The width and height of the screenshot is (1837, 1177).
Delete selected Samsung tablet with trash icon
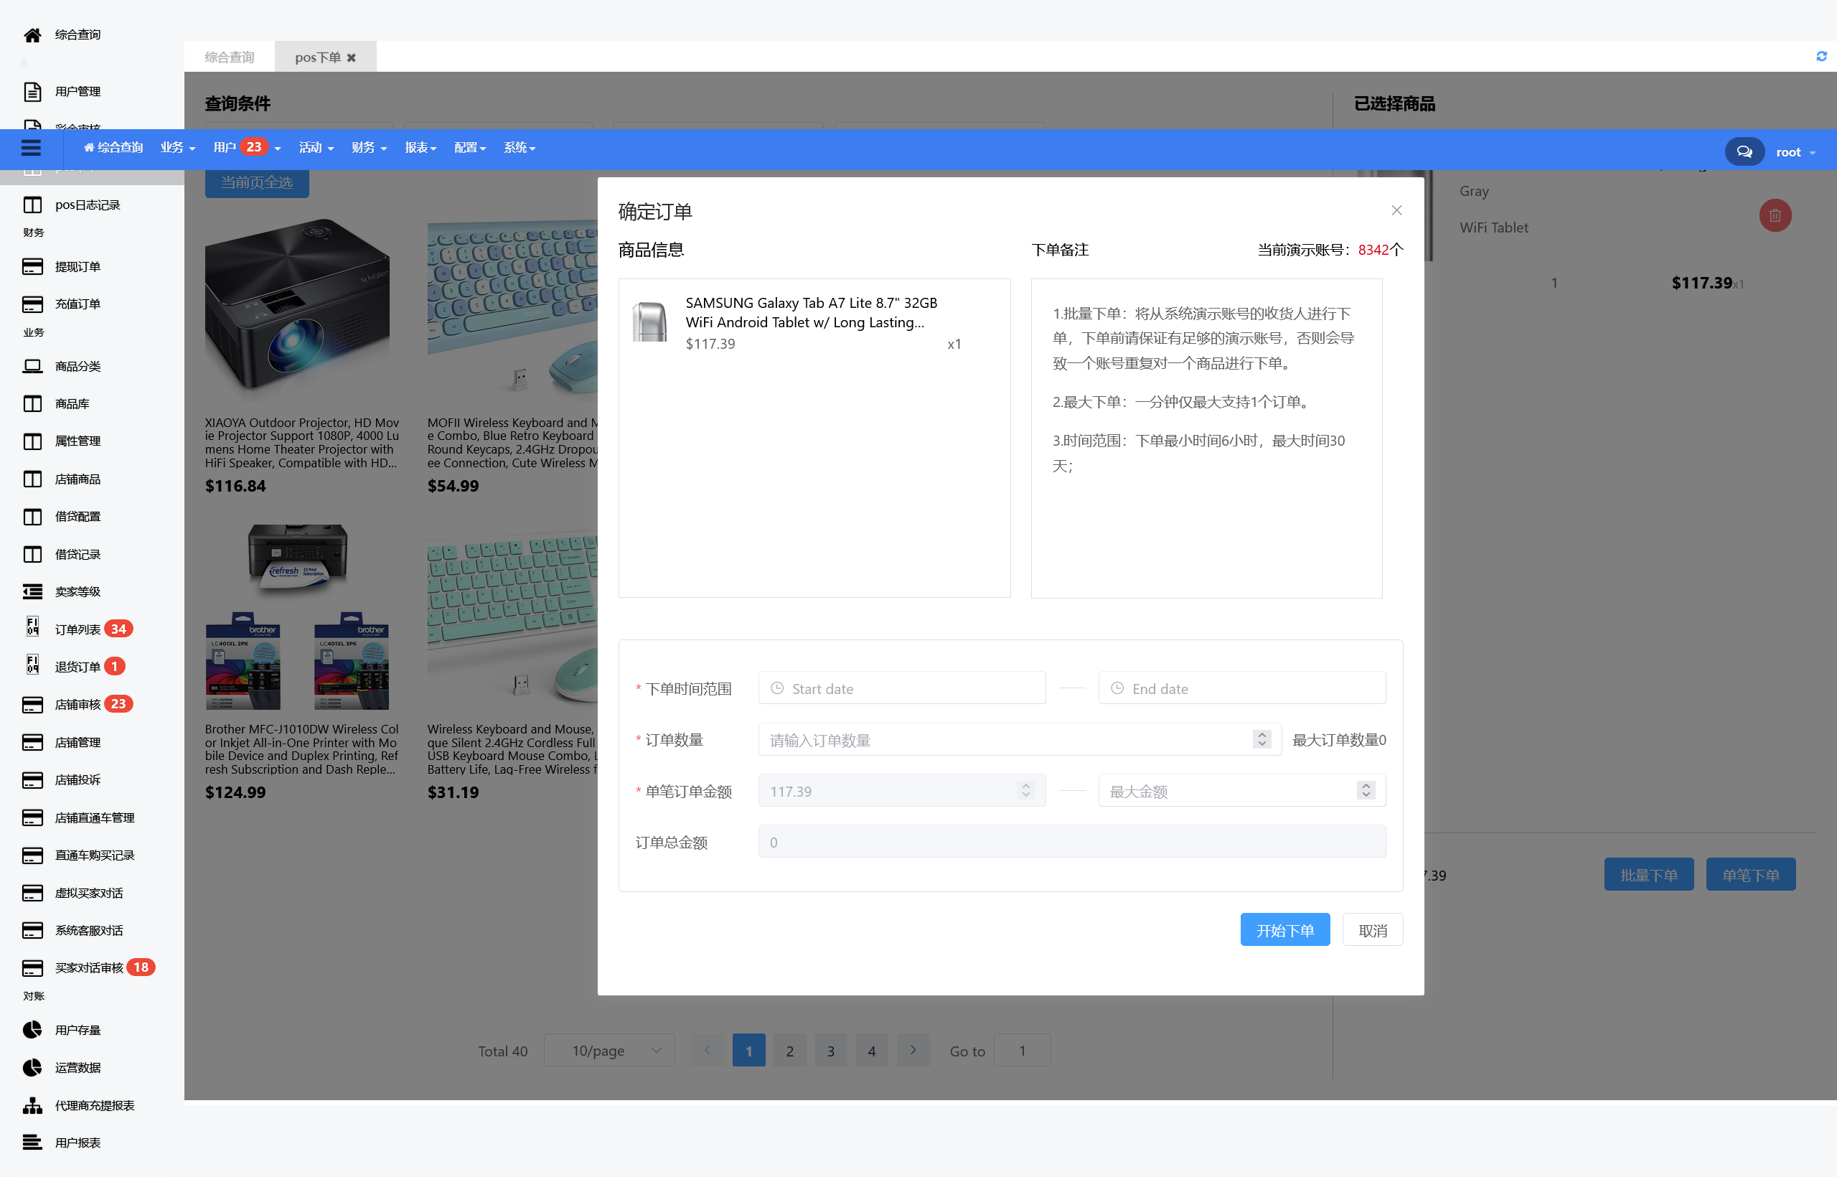tap(1775, 215)
